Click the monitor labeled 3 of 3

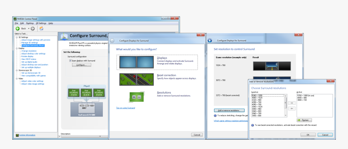click(x=99, y=93)
